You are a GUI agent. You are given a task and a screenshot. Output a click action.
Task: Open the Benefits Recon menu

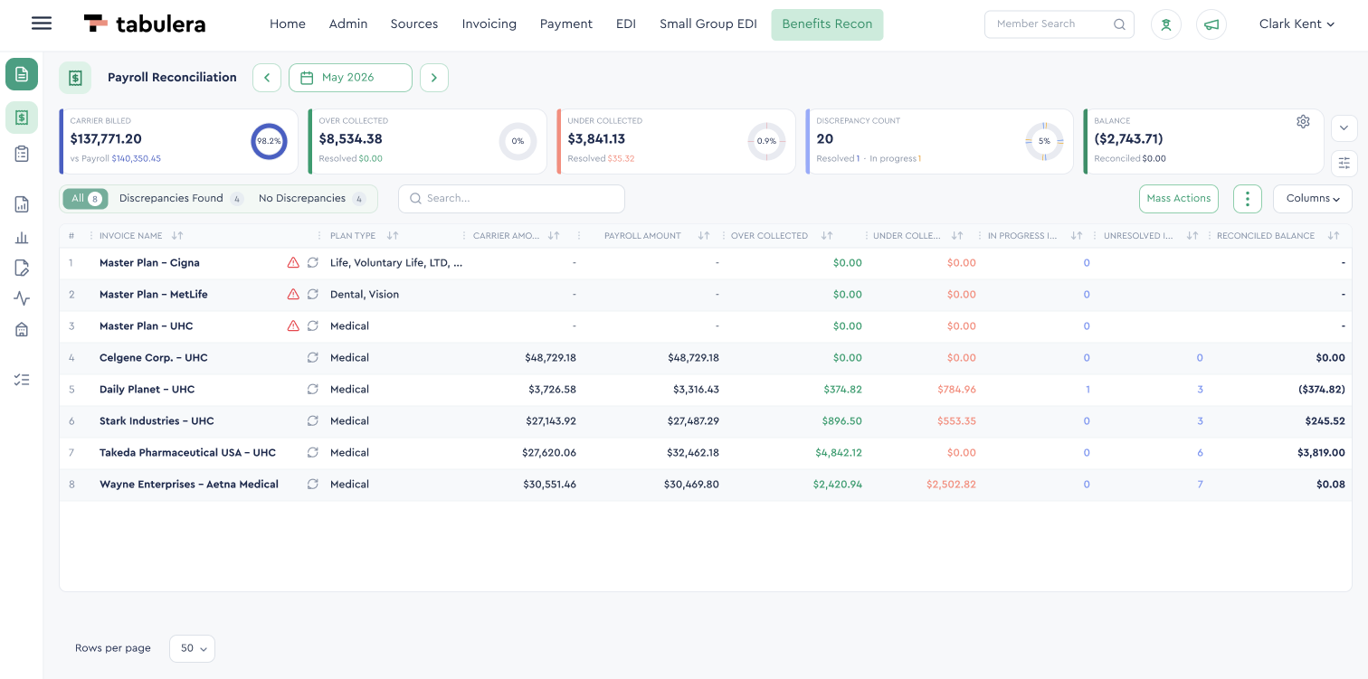(827, 24)
